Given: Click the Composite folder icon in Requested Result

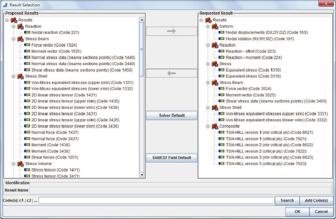Looking at the screenshot, I should 215,126.
